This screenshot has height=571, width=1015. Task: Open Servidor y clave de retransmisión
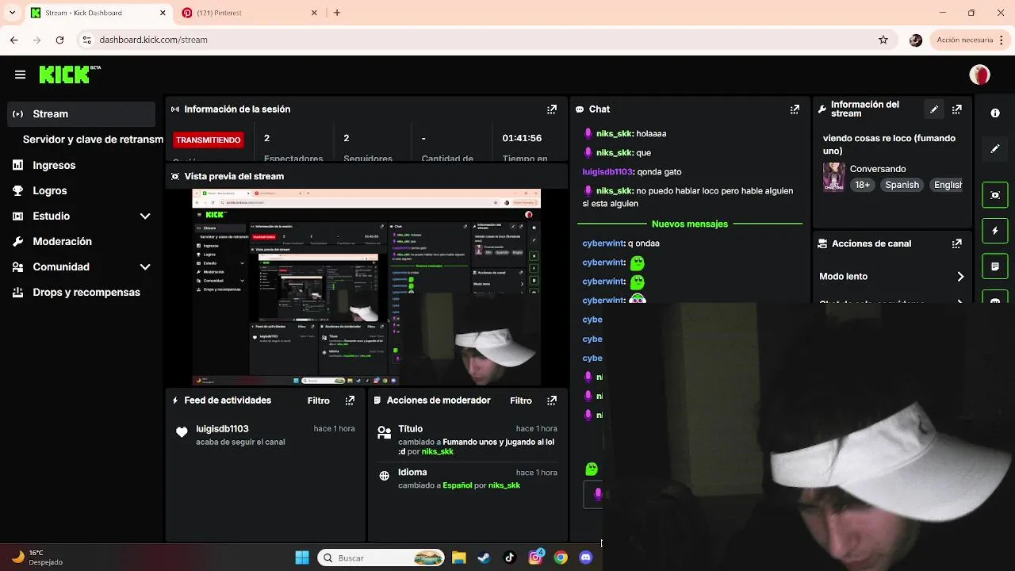click(93, 140)
